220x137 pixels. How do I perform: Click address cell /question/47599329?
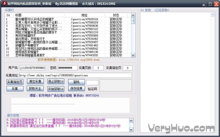[x=84, y=22]
